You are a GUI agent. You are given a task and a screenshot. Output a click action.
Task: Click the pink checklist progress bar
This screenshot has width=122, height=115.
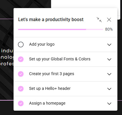click(x=61, y=29)
